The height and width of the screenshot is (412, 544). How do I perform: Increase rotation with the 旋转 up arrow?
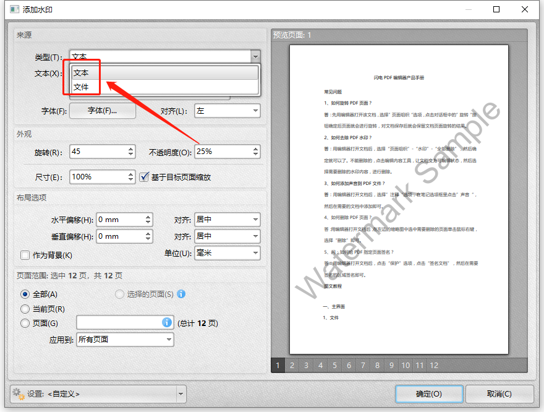click(x=131, y=148)
